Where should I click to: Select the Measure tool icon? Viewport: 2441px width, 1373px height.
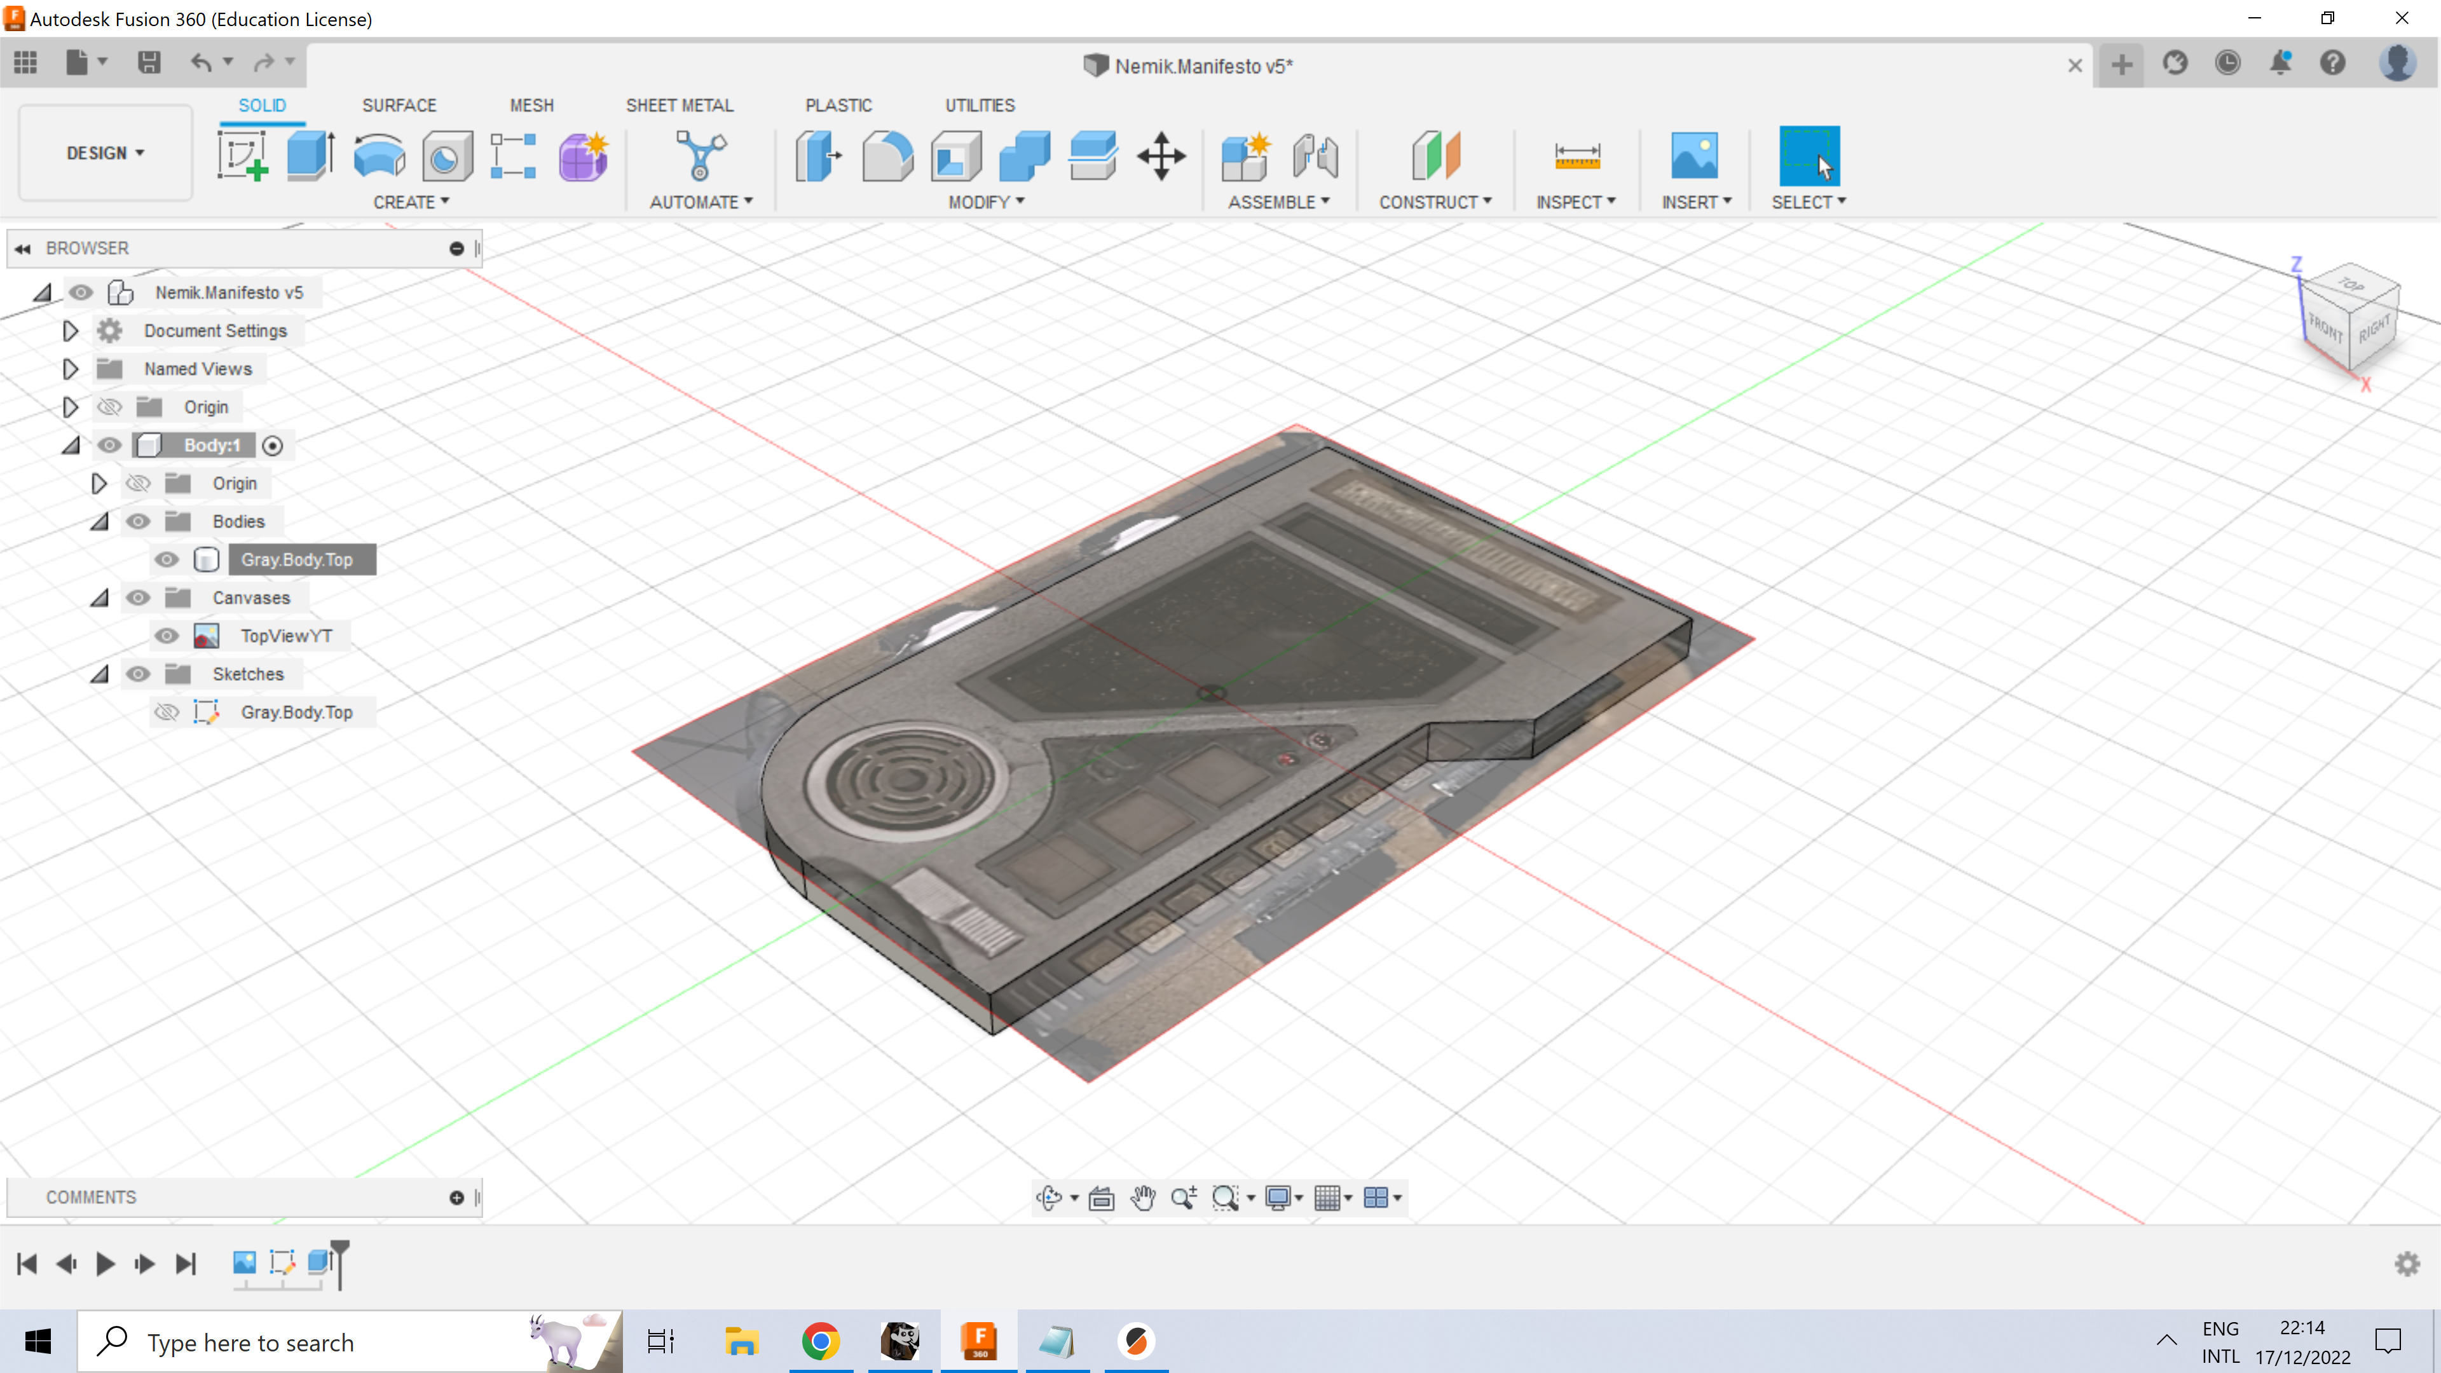coord(1576,155)
